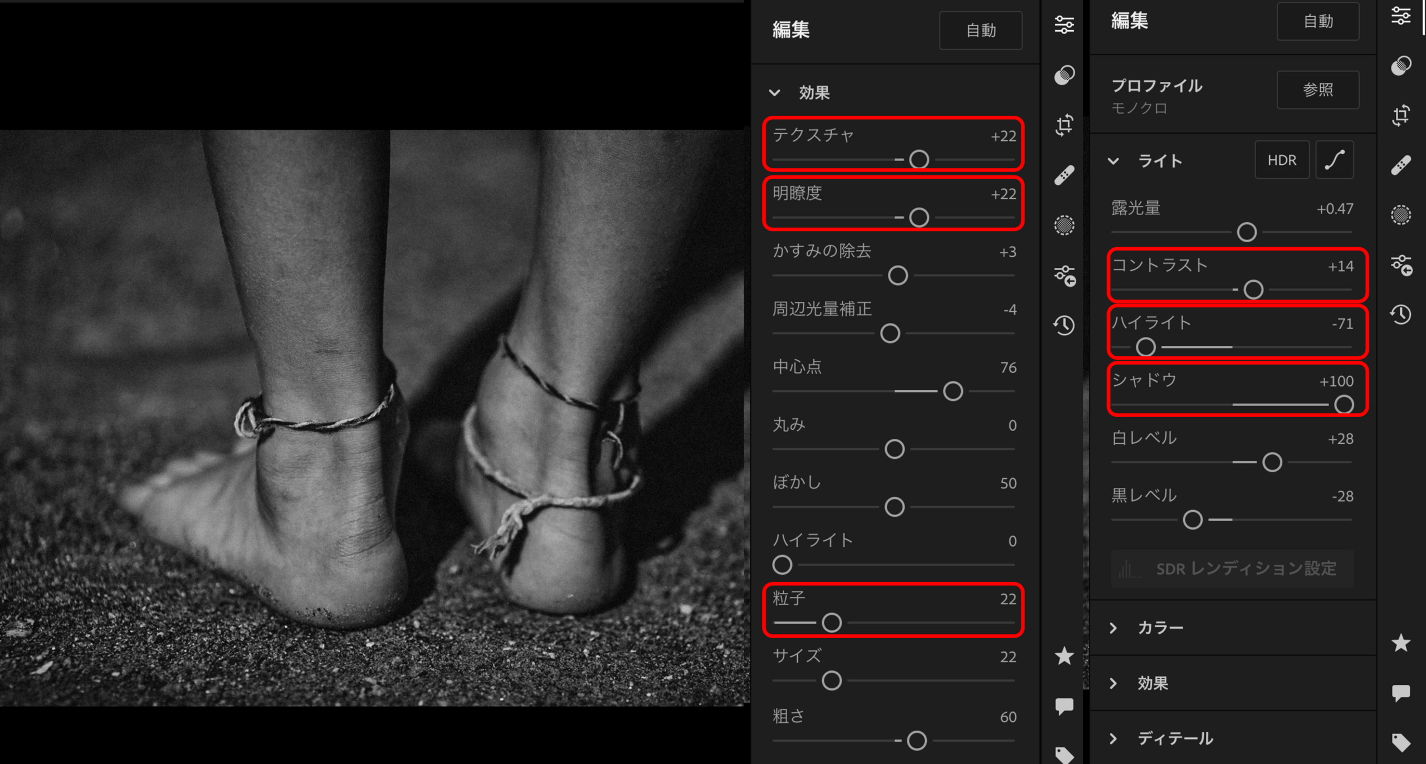Collapse the ライト section
The width and height of the screenshot is (1426, 764).
pos(1114,161)
